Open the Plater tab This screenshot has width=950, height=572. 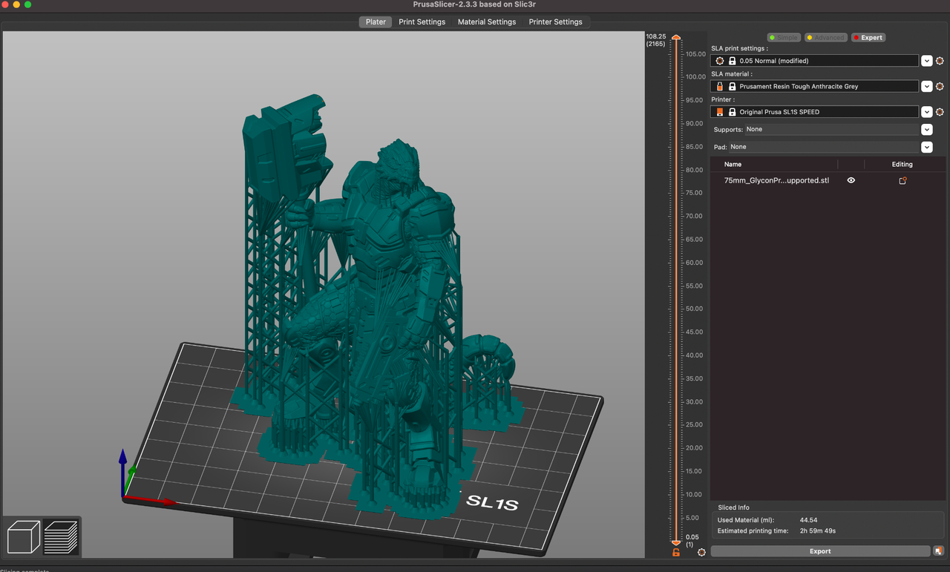click(x=376, y=22)
